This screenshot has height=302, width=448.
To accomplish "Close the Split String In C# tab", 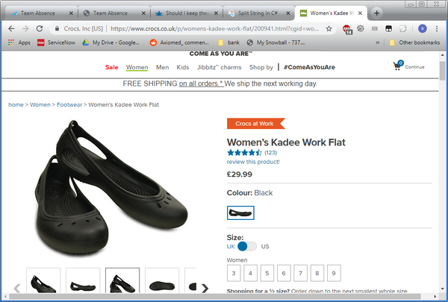I will pos(288,13).
